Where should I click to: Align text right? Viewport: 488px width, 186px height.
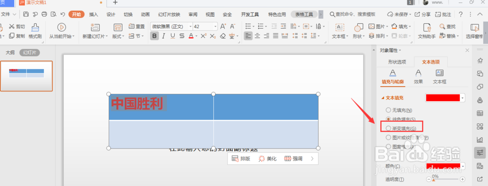(x=266, y=36)
